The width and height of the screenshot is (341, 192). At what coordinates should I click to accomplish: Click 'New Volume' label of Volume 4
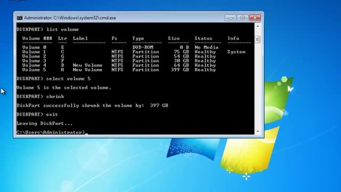[x=87, y=65]
